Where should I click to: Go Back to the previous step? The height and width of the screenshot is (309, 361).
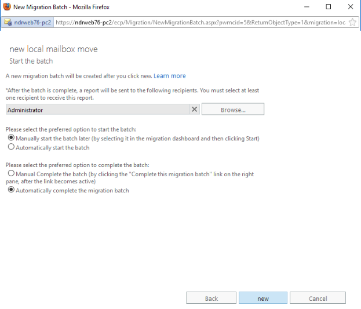(211, 298)
